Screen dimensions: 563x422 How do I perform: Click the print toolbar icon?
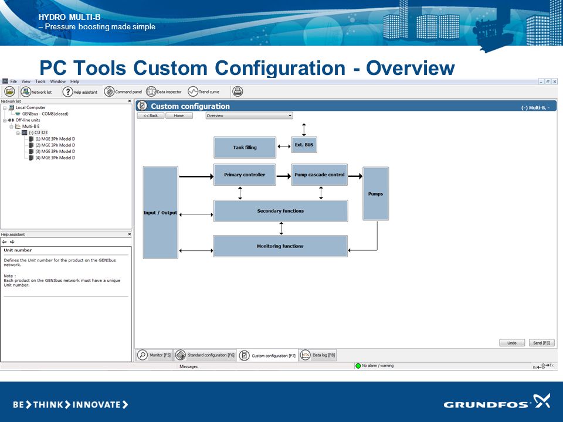pyautogui.click(x=238, y=92)
